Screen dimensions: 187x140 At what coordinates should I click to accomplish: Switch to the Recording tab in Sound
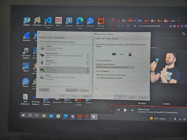pyautogui.click(x=49, y=38)
